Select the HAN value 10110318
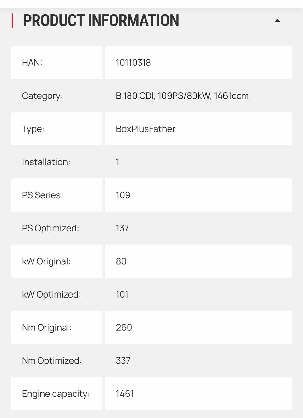 point(133,63)
